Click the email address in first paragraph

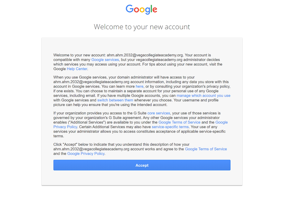click(145, 55)
